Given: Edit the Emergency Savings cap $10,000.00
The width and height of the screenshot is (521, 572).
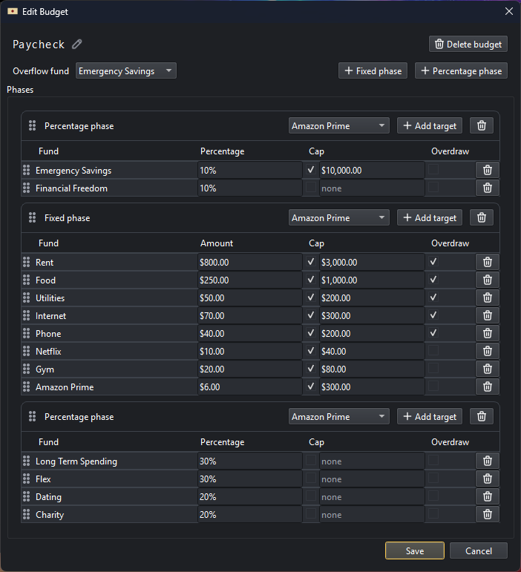Looking at the screenshot, I should (x=372, y=171).
